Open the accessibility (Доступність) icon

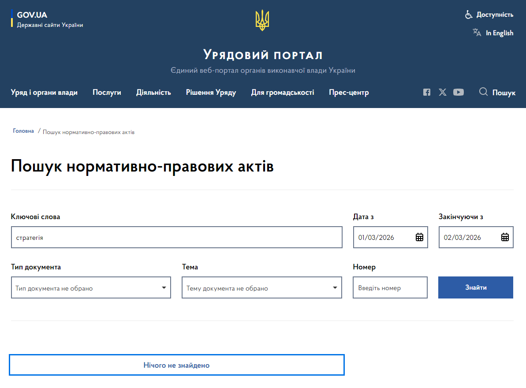(469, 14)
